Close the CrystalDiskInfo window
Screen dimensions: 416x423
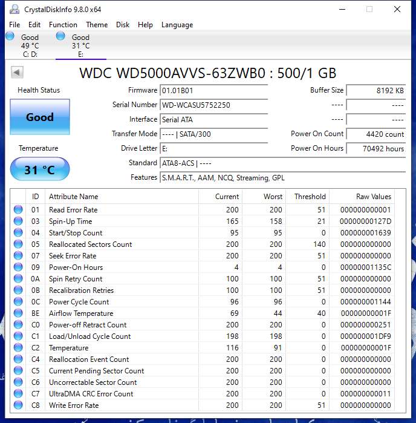pos(397,10)
